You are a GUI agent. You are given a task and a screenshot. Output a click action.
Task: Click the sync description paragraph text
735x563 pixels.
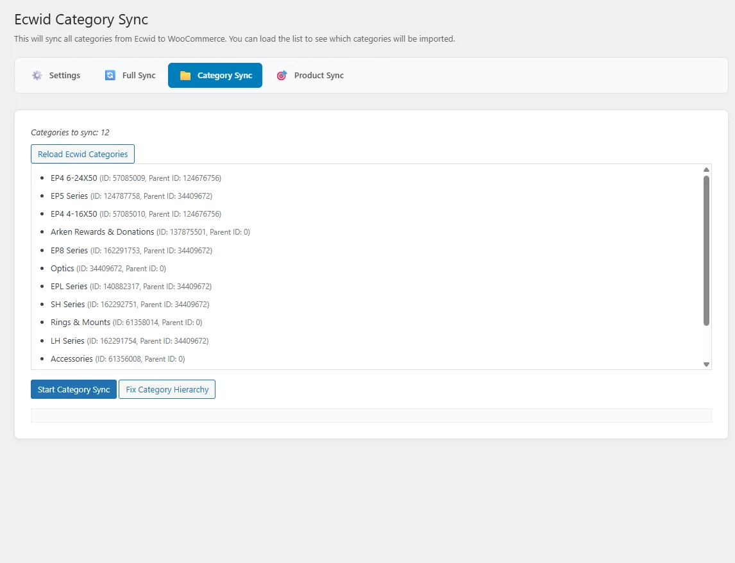tap(234, 39)
